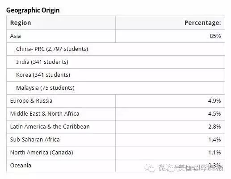The height and width of the screenshot is (179, 231).
Task: Select the Percentage column header
Action: [x=203, y=23]
